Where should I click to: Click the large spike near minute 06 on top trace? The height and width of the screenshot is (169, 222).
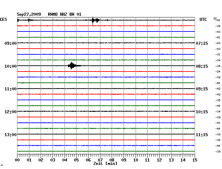[93, 21]
